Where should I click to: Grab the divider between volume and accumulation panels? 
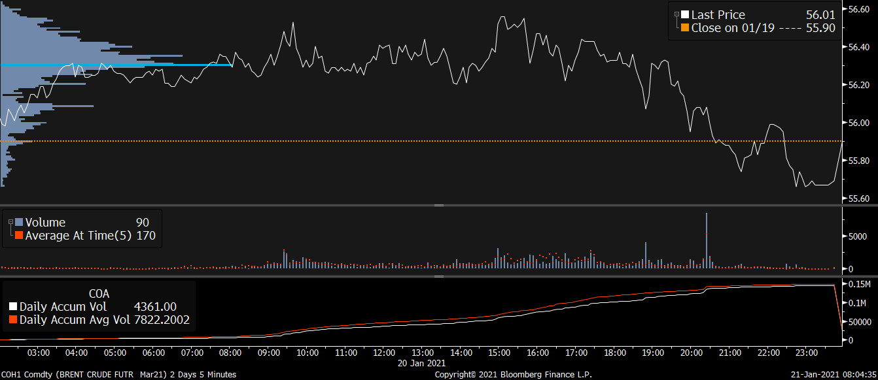click(x=439, y=276)
